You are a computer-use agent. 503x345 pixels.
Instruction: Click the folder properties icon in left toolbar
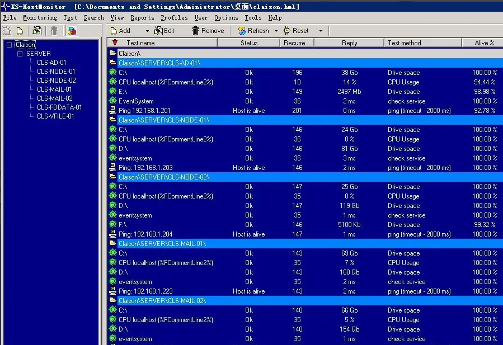pyautogui.click(x=37, y=31)
